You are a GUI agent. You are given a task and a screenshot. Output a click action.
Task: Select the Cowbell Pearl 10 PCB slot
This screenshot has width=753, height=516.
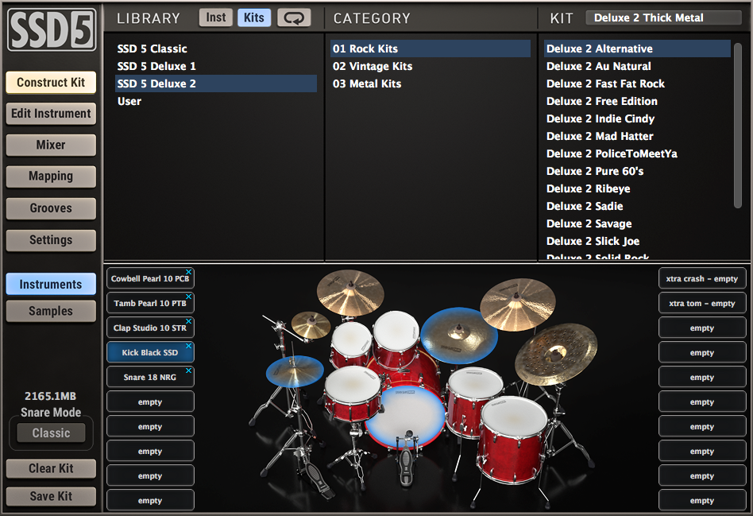[x=150, y=278]
